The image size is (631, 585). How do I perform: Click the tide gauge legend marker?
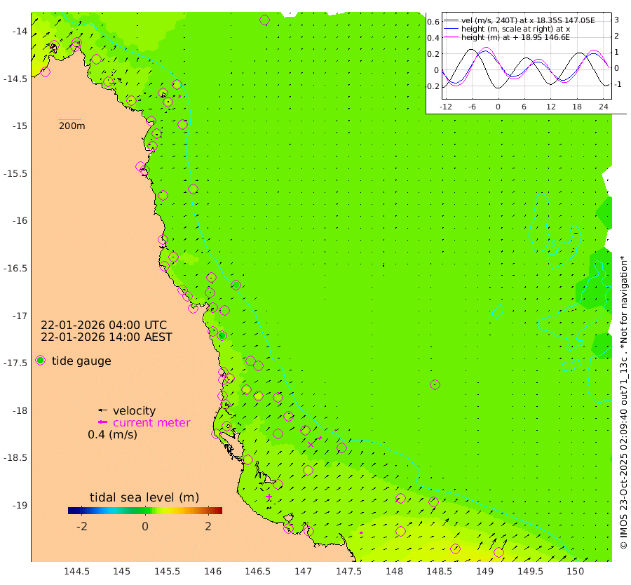point(40,361)
